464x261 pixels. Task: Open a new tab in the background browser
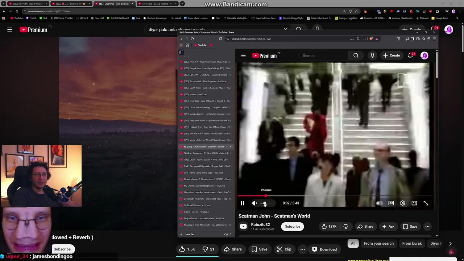pos(182,4)
